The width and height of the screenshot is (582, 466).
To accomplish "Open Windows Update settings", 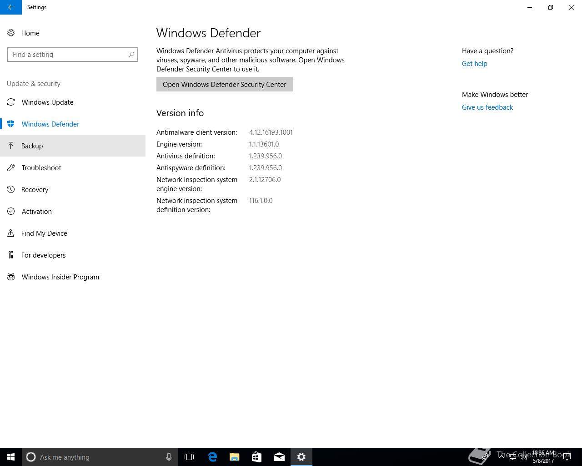I will coord(73,102).
